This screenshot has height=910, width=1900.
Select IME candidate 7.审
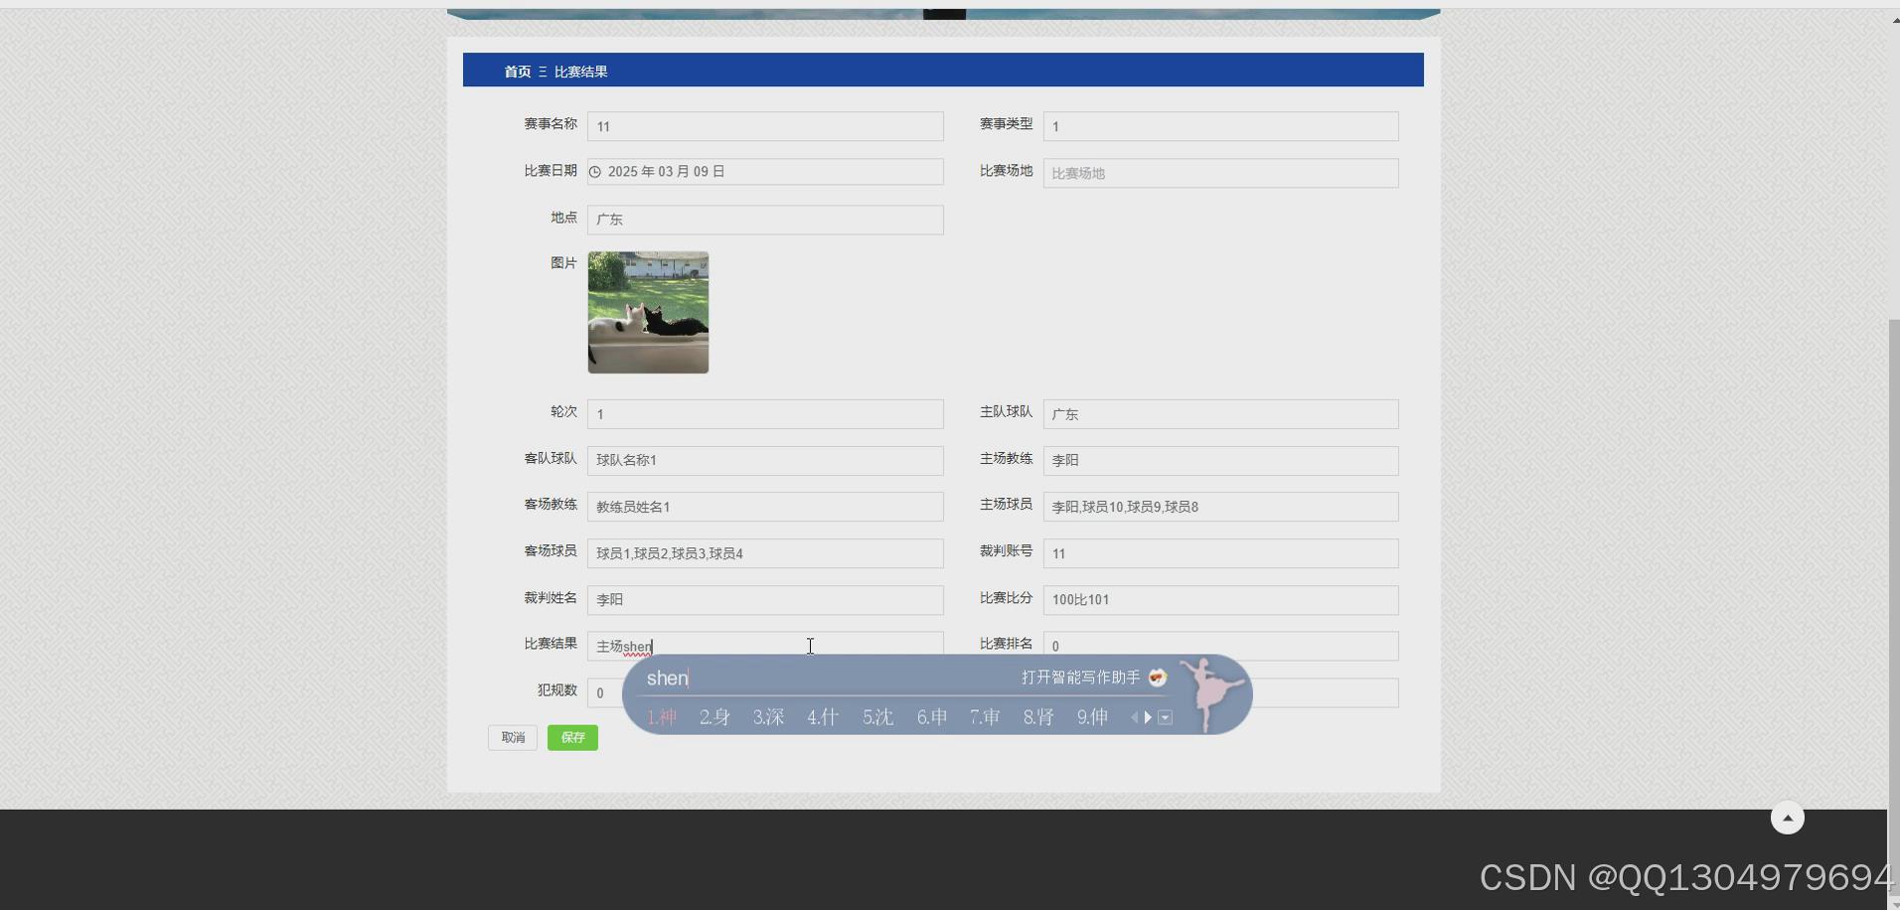985,717
